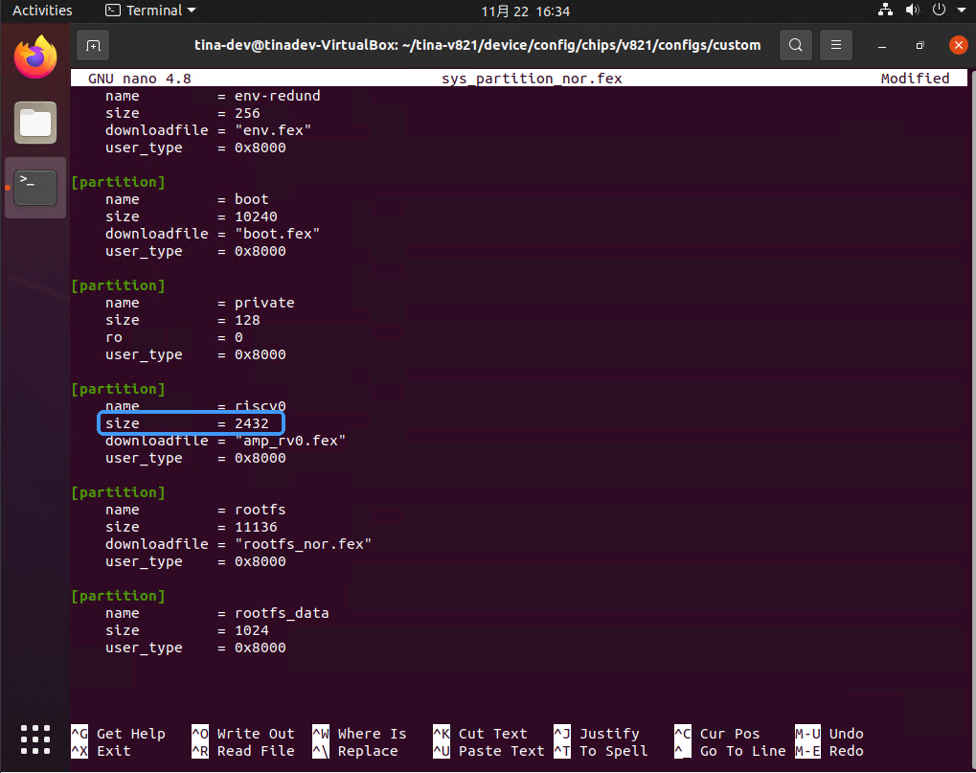
Task: Click the Write Out shortcut
Action: tap(243, 734)
